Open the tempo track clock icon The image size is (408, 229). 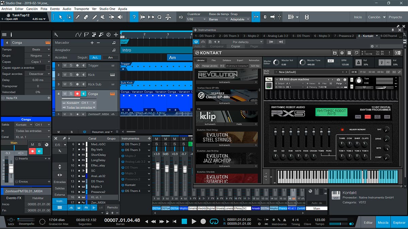click(108, 34)
